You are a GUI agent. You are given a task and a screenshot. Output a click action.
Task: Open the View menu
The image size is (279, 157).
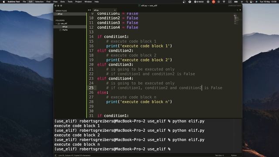(x=55, y=2)
